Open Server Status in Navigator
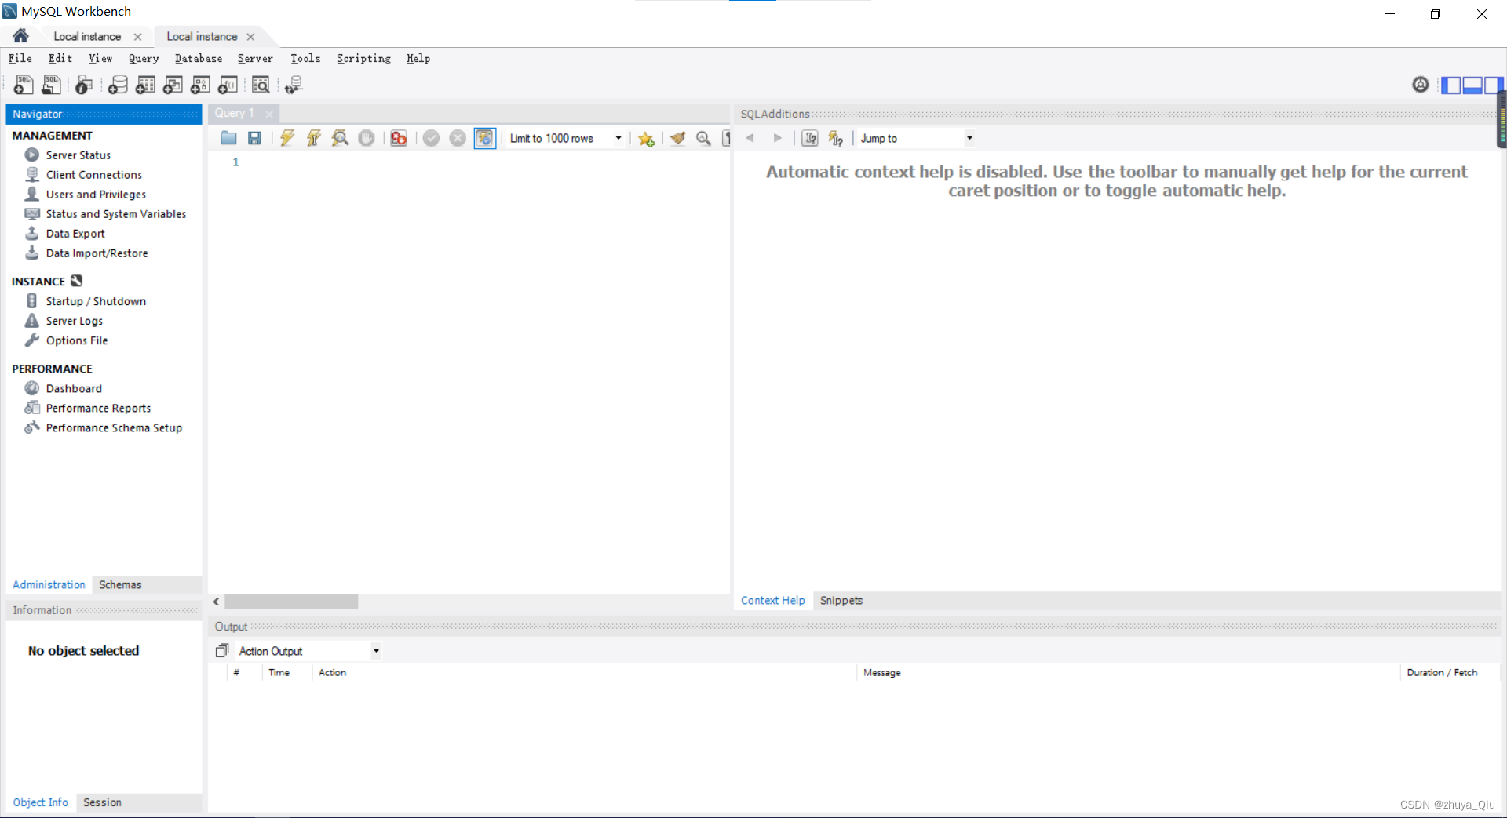 [78, 155]
